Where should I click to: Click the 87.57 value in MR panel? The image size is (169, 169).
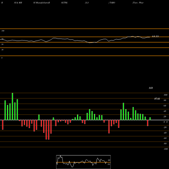[157, 99]
